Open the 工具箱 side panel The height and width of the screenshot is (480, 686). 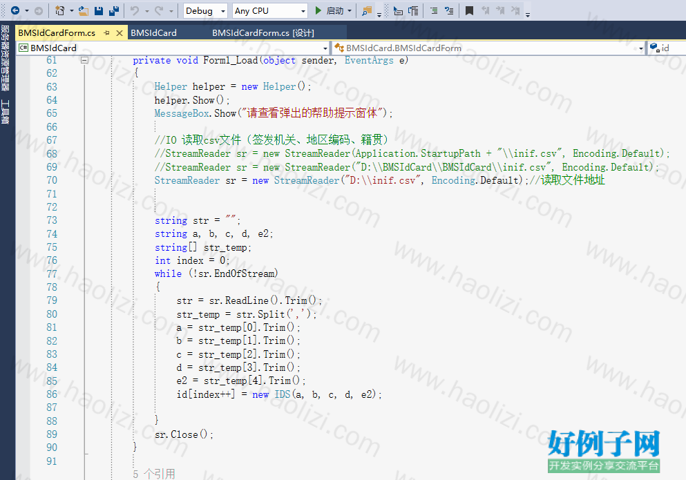[6, 112]
